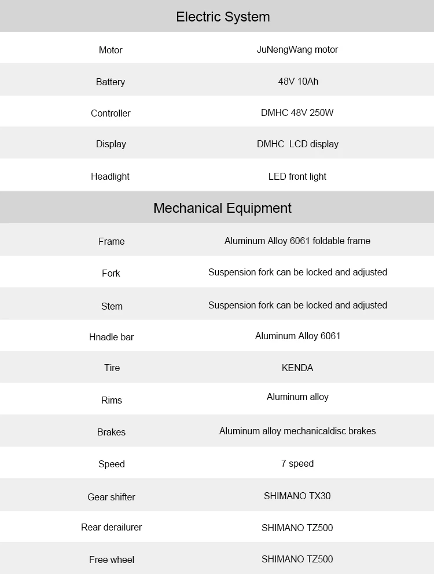
Task: Click the Fork row label
Action: click(111, 274)
